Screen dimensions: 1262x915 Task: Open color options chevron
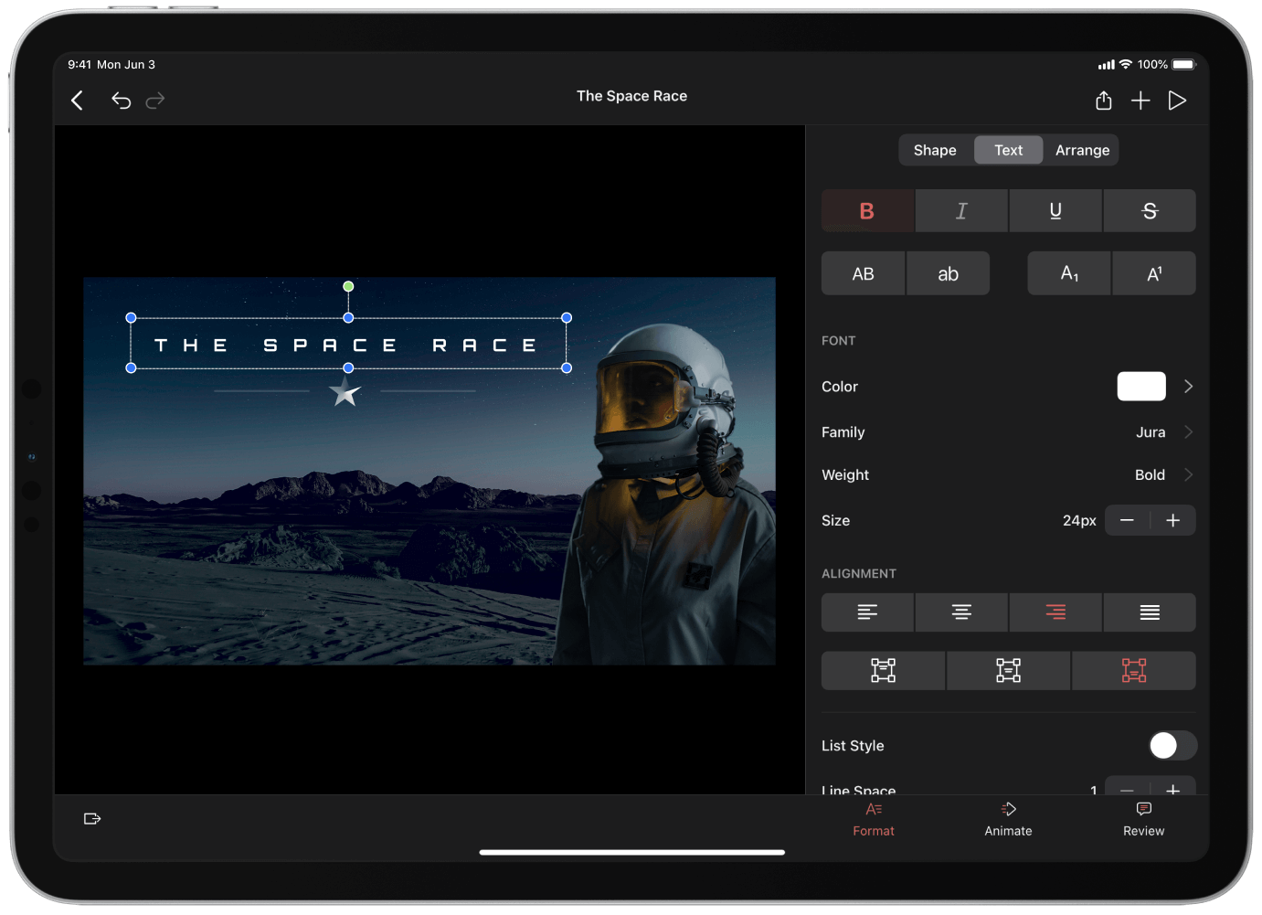click(x=1188, y=387)
